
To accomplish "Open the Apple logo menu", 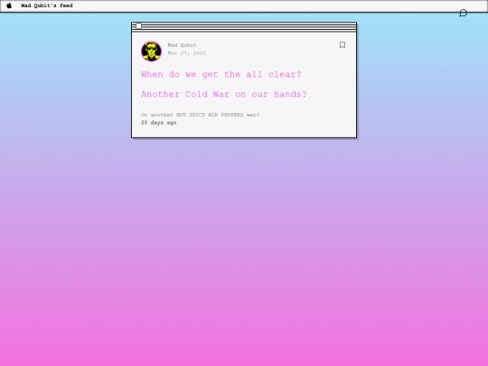I will tap(9, 5).
